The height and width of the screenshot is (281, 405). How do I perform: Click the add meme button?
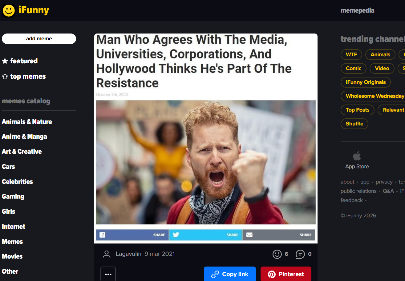(39, 39)
